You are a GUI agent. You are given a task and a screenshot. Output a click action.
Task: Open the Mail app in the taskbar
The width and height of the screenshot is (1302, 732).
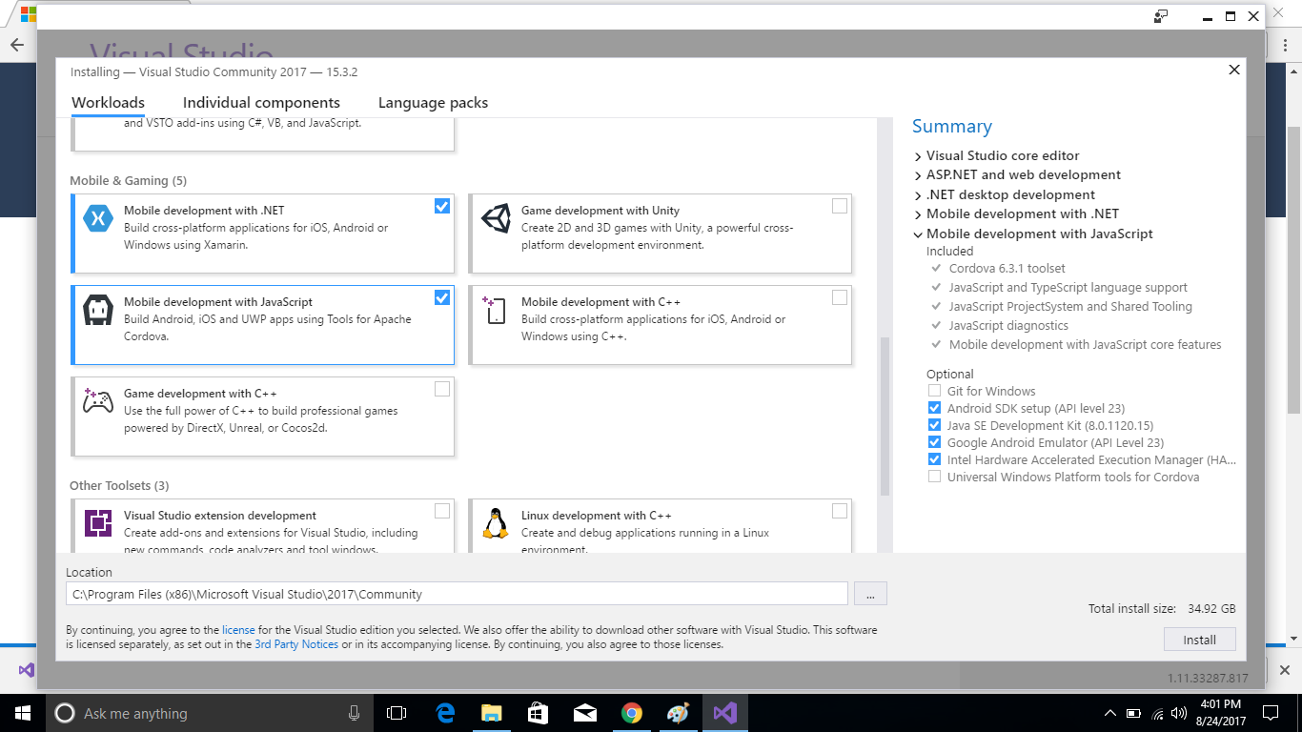[x=585, y=713]
